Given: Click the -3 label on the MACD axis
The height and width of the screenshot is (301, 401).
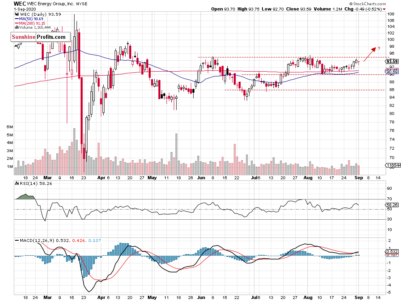Looking at the screenshot, I should pos(389,278).
